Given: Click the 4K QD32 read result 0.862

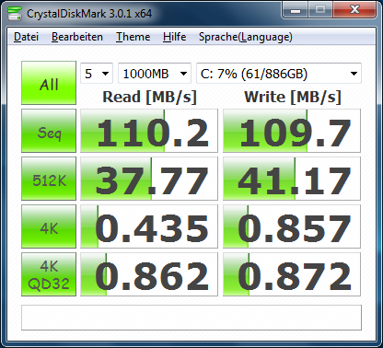Looking at the screenshot, I should point(149,274).
